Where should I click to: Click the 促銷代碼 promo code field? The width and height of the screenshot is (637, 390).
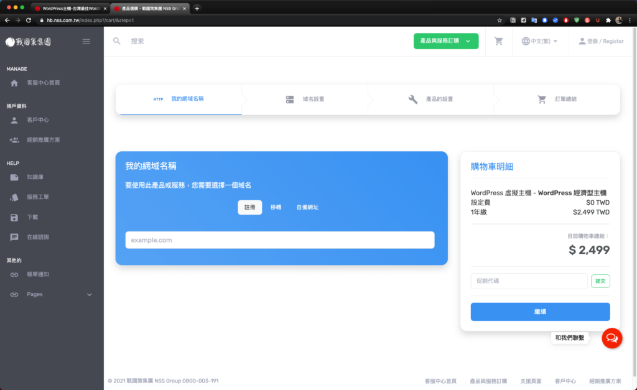529,281
